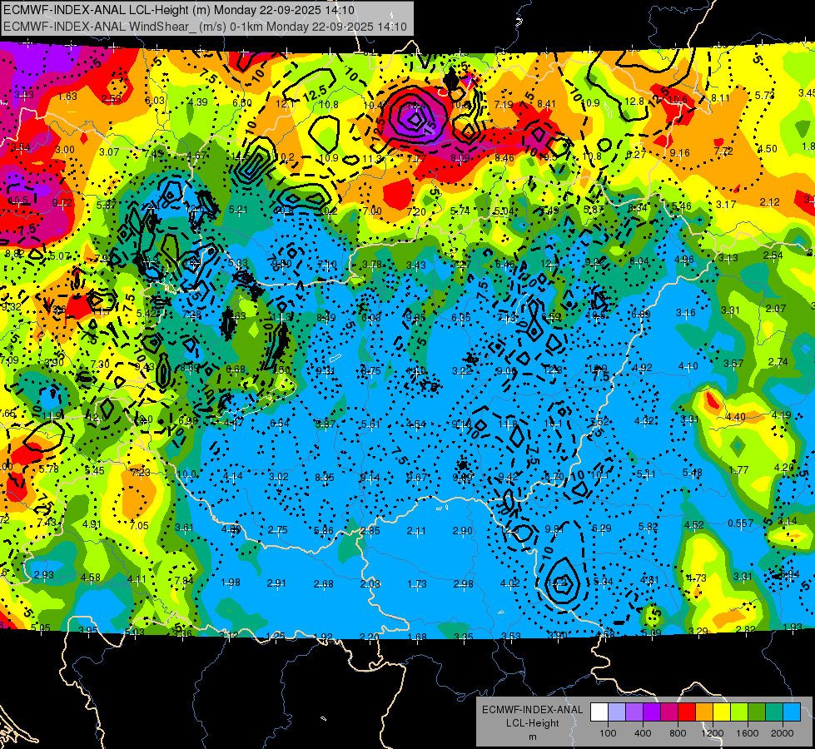The height and width of the screenshot is (749, 815).
Task: Click the orange legend swatch
Action: (704, 712)
